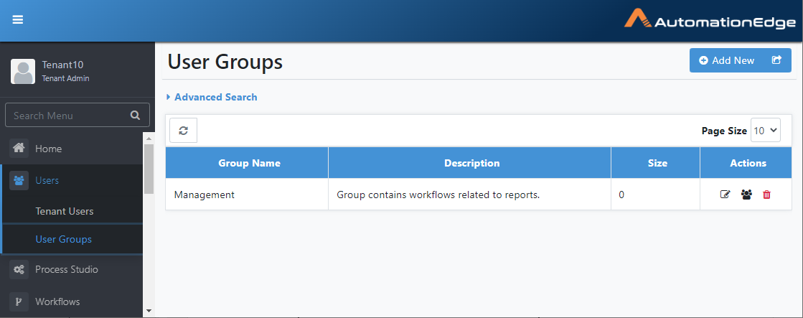Image resolution: width=803 pixels, height=318 pixels.
Task: Click sidebar scrollbar up arrow
Action: (x=149, y=139)
